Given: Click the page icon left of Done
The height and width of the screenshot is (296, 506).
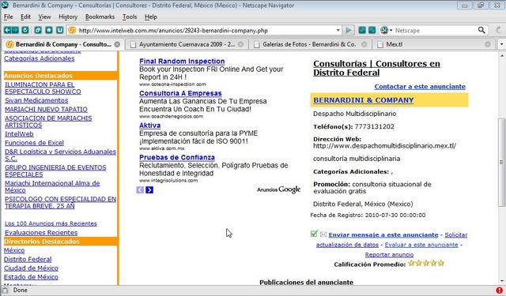Looking at the screenshot, I should pyautogui.click(x=6, y=290).
